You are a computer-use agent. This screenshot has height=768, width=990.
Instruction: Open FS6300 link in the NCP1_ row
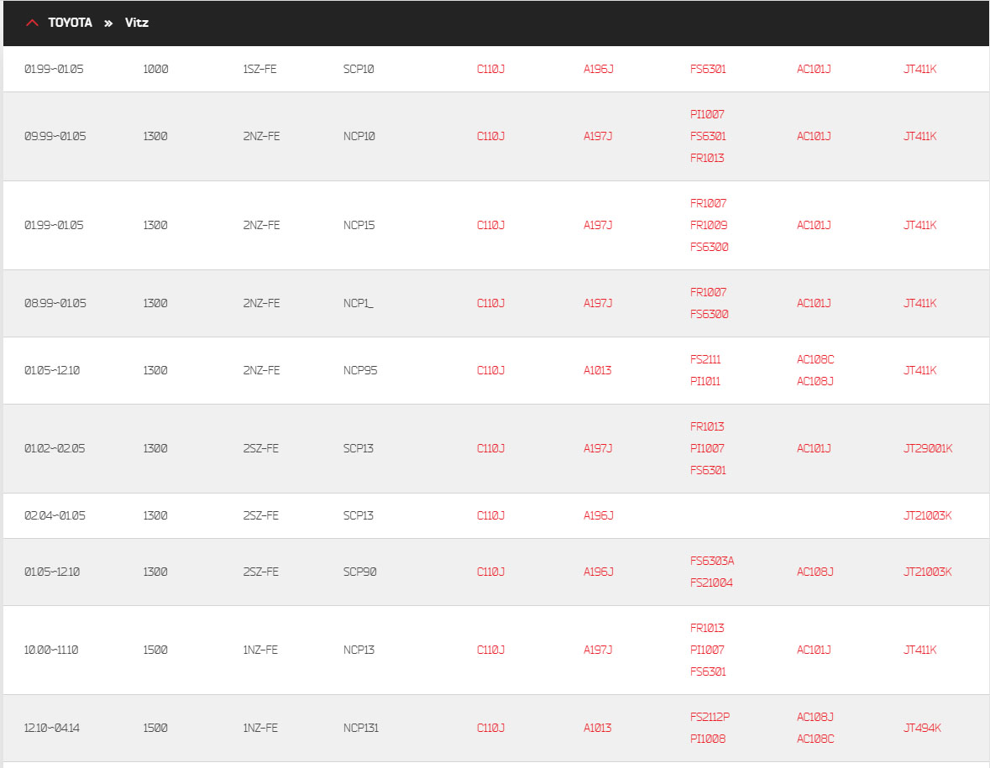(709, 314)
